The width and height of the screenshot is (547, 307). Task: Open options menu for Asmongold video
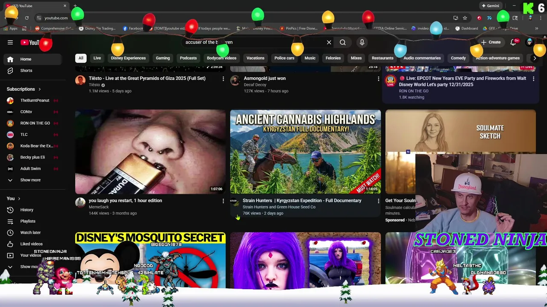pos(378,79)
